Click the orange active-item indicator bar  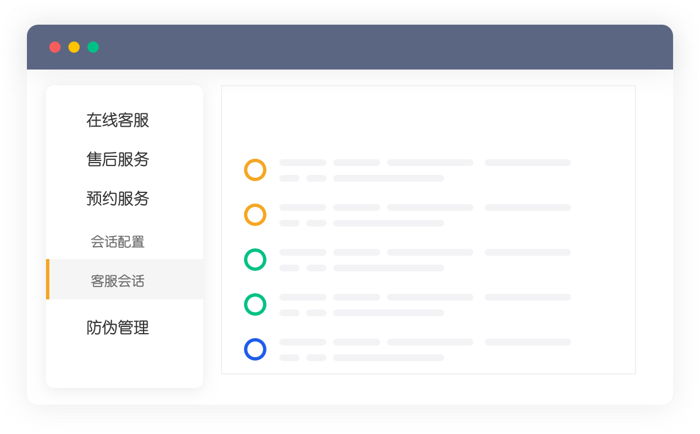48,279
